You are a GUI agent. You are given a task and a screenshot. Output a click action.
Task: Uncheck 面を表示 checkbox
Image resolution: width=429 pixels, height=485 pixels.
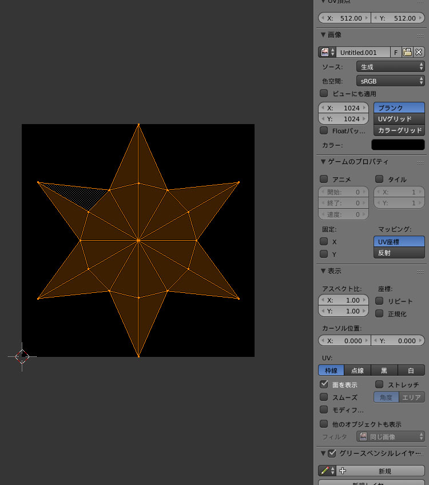tap(324, 384)
